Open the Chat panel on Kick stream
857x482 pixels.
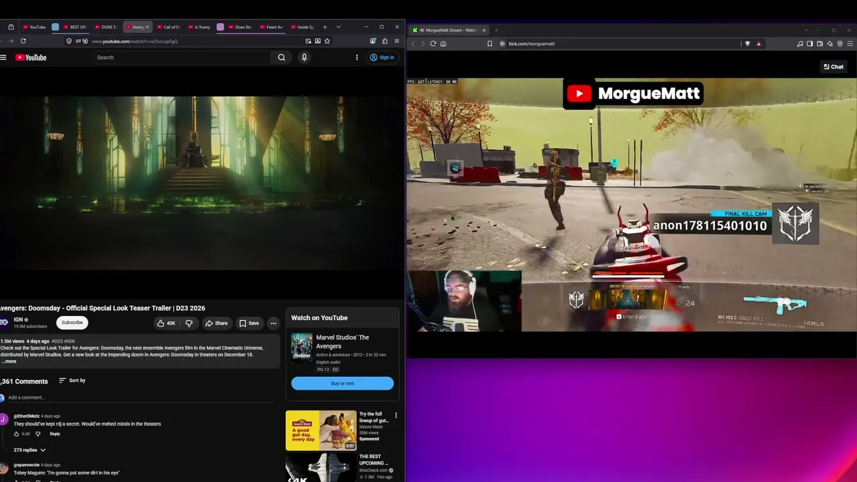(834, 67)
